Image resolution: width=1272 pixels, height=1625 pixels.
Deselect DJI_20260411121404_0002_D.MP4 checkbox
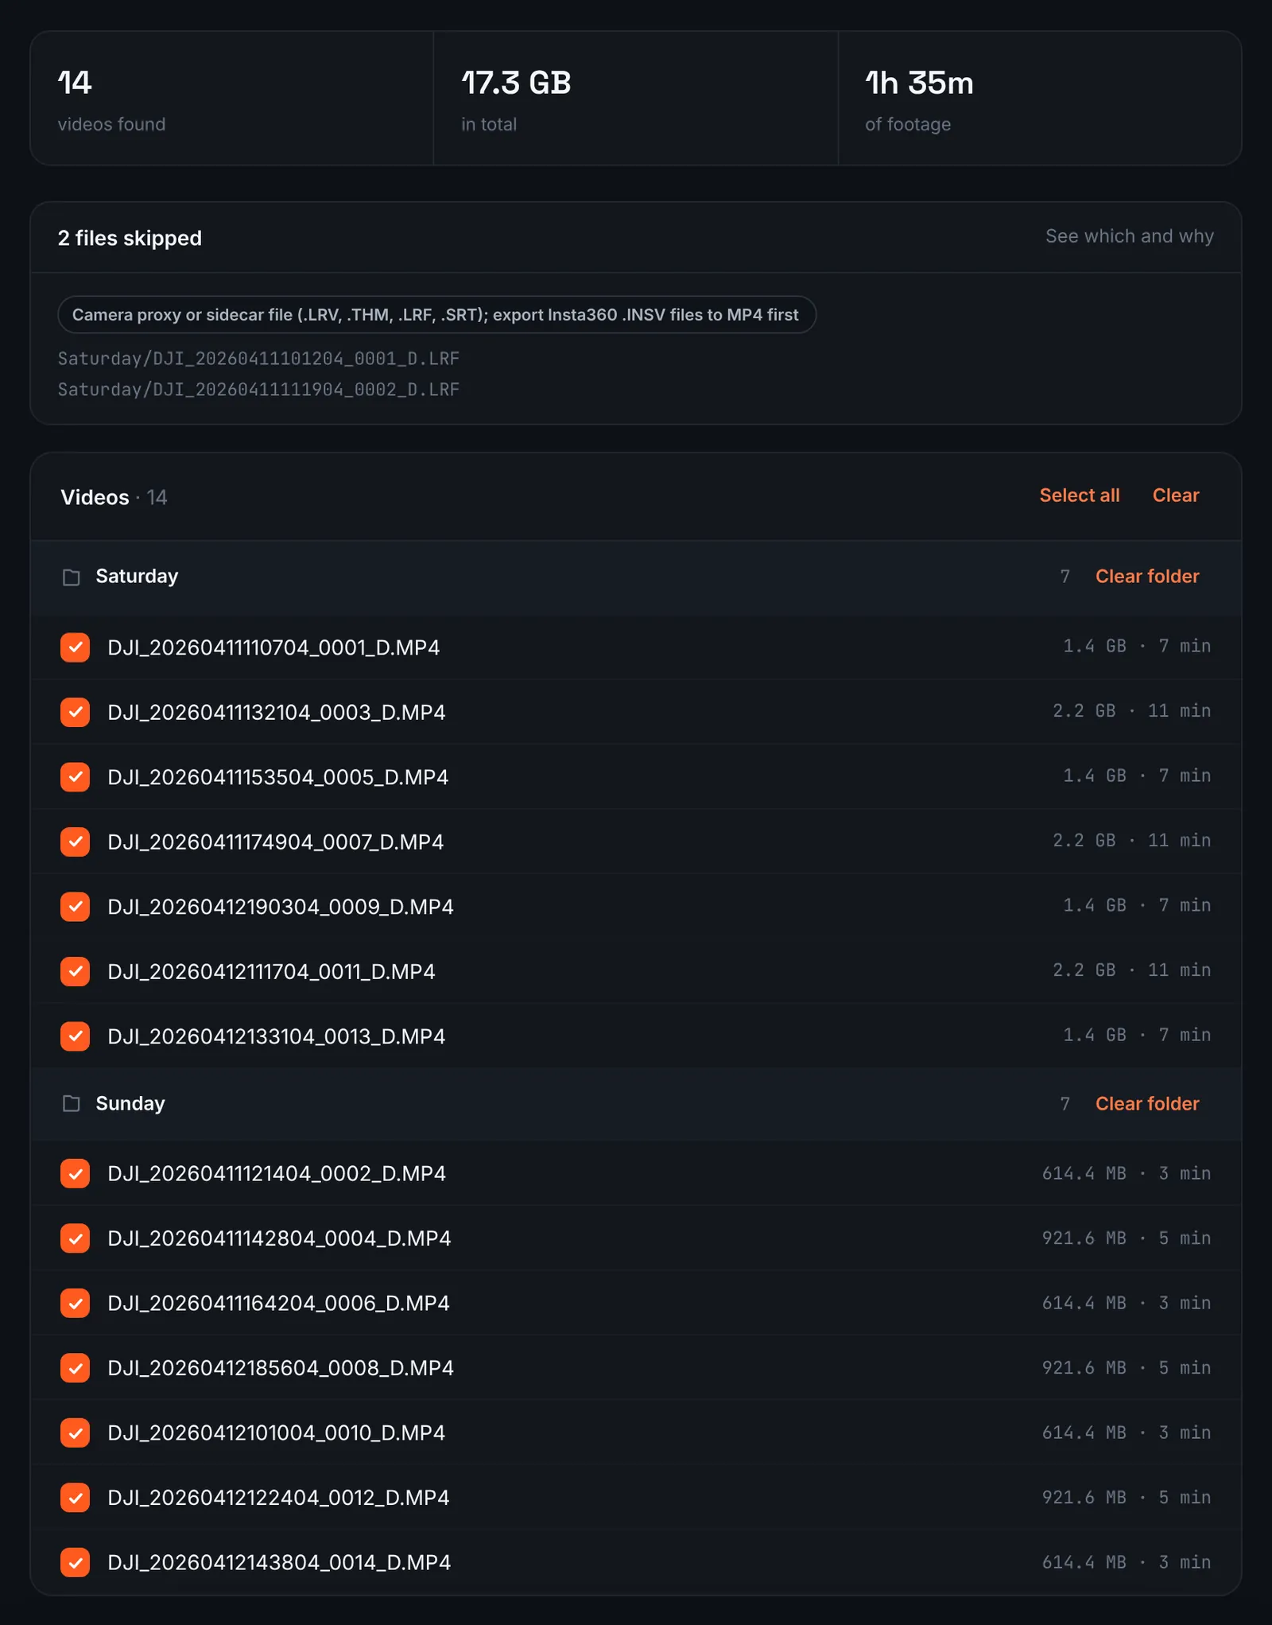point(75,1173)
